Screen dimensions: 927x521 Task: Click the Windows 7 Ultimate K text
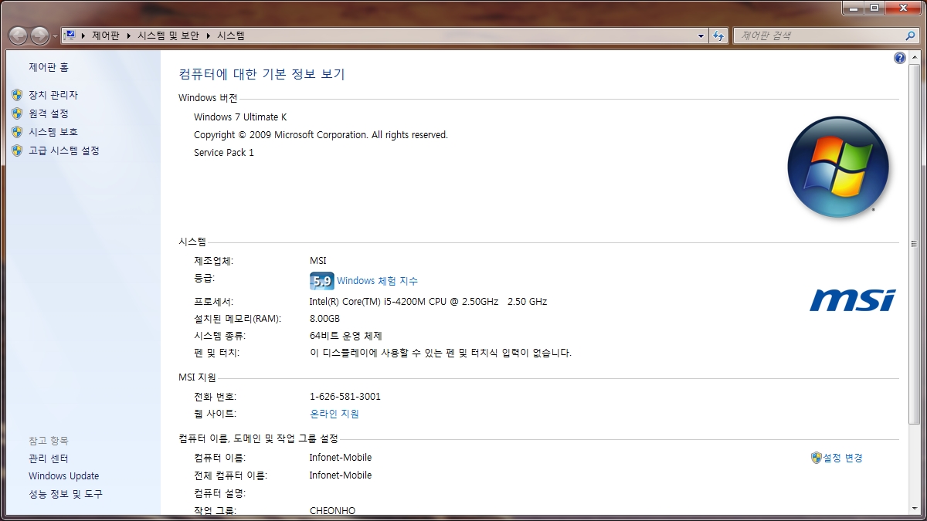[240, 117]
